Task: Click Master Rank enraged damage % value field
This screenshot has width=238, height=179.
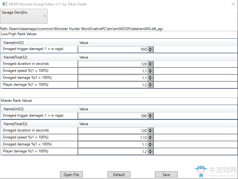Action: [113, 145]
